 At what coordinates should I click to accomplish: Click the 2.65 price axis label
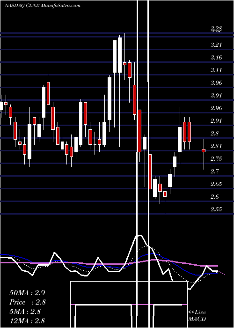pyautogui.click(x=216, y=184)
